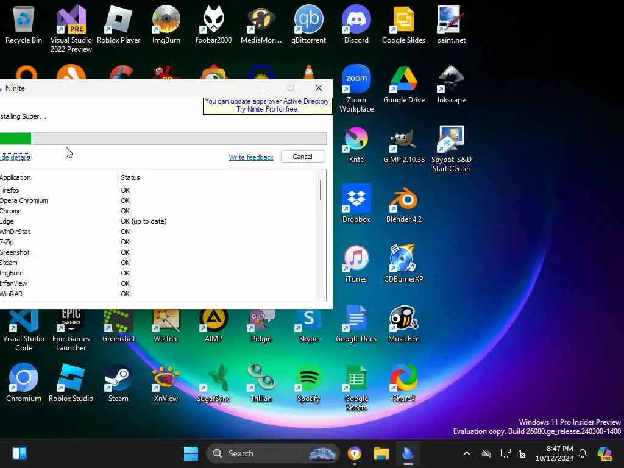Viewport: 624px width, 468px height.
Task: Open Greenshot desktop shortcut
Action: click(119, 325)
